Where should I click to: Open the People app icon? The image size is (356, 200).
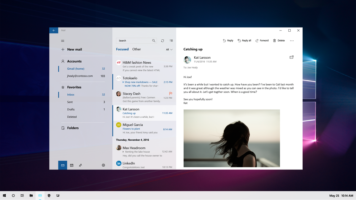click(x=80, y=165)
